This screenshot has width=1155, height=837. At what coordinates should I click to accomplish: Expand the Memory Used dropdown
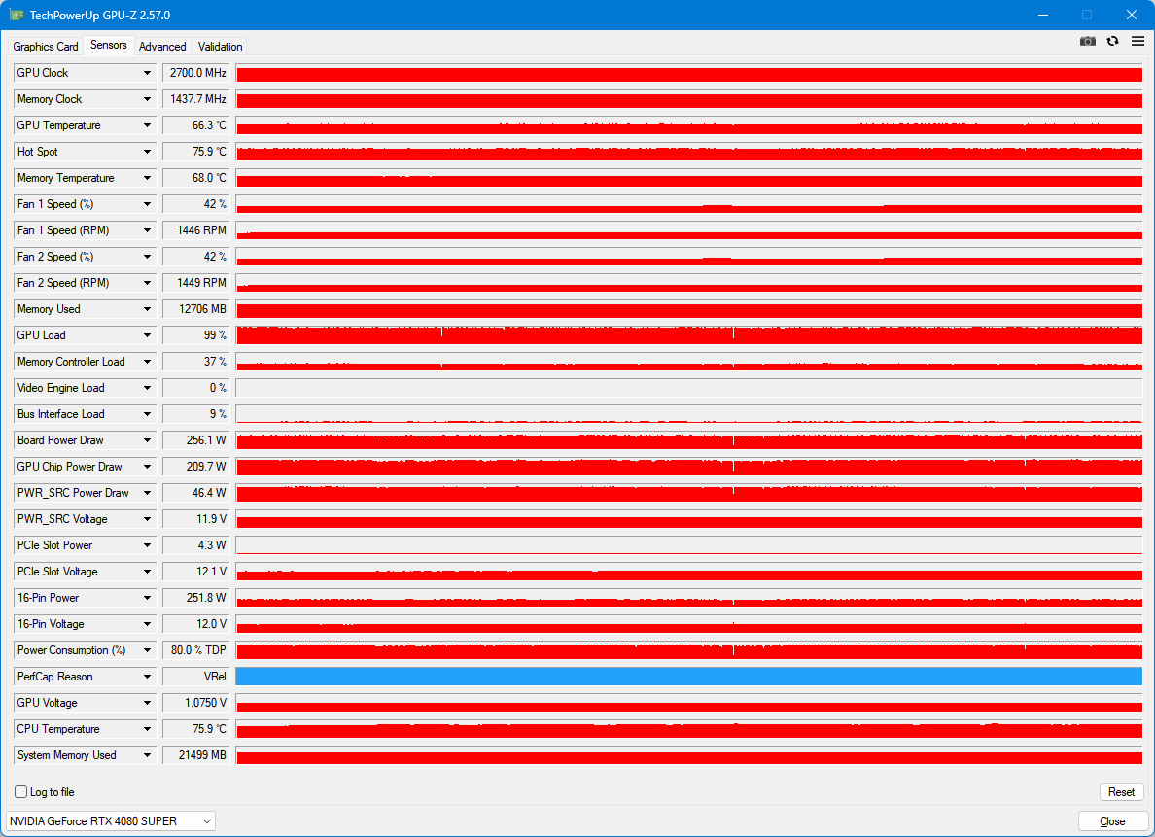click(x=86, y=309)
